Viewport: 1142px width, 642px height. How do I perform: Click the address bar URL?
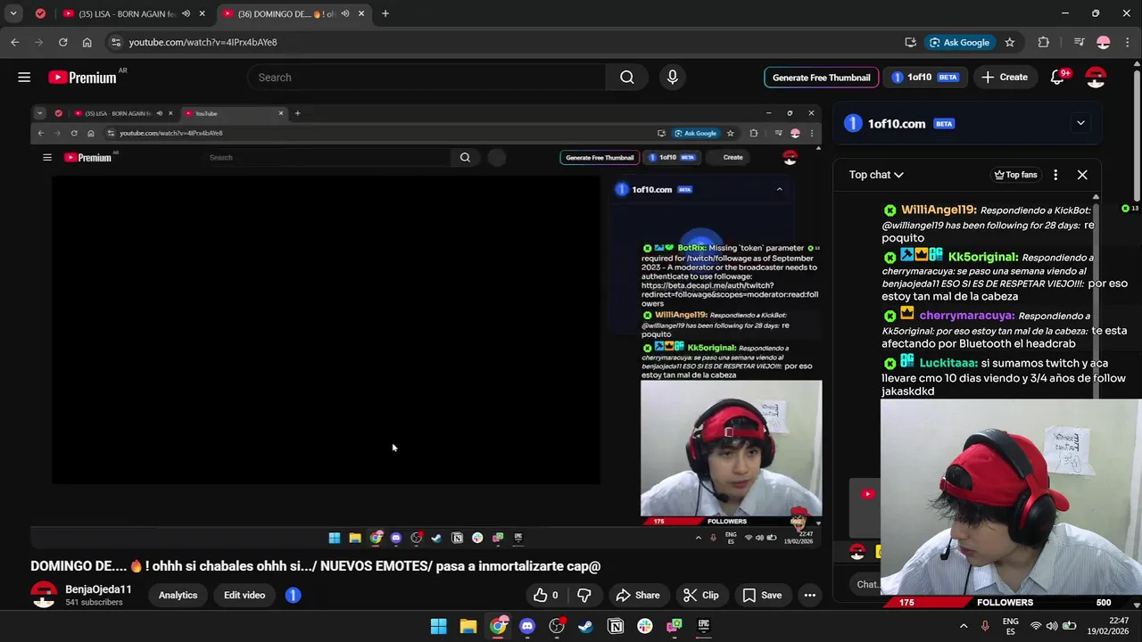click(203, 43)
